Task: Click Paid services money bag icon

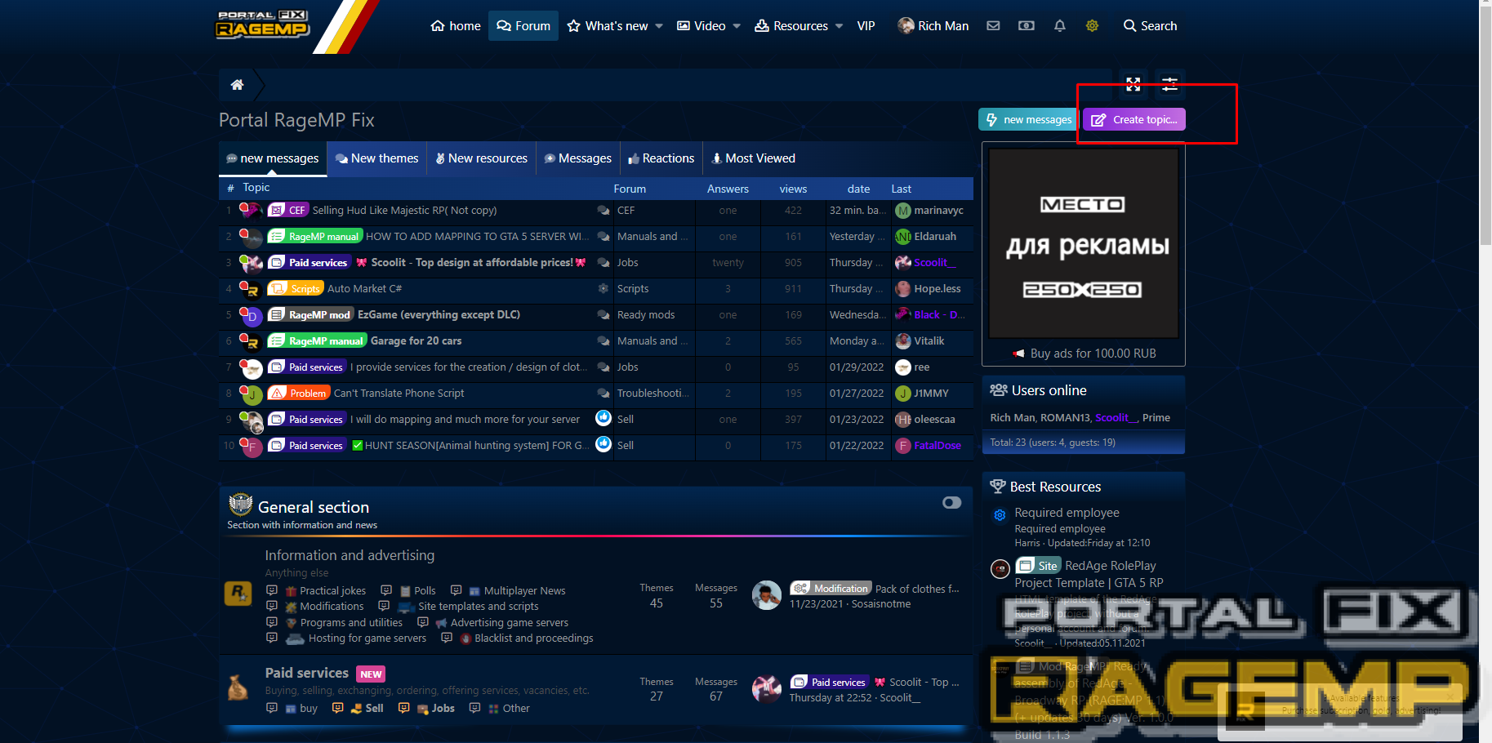Action: 238,687
